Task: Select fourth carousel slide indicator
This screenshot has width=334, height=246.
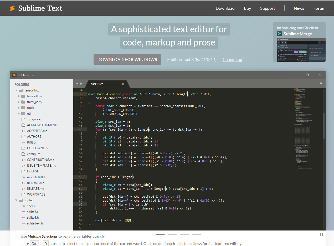Action: pyautogui.click(x=196, y=234)
